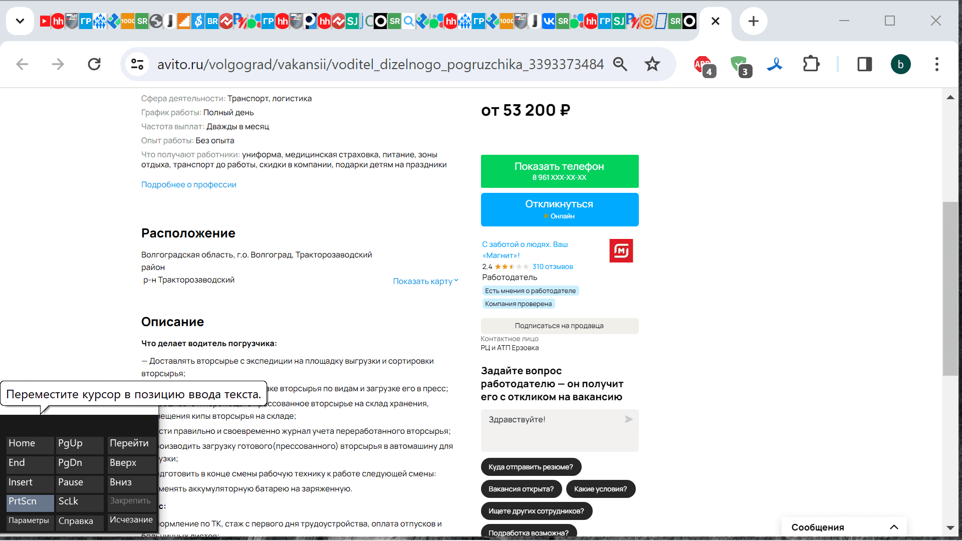Send message with arrow icon
Viewport: 962px width, 541px height.
(x=628, y=419)
